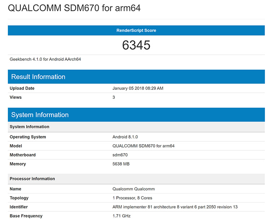Select the score value 6345
This screenshot has height=221, width=270.
[136, 45]
